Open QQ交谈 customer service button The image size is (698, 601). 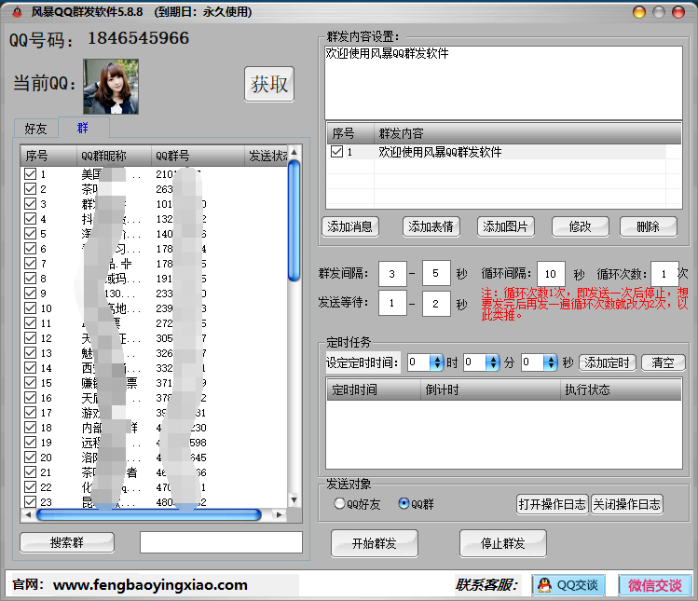tap(568, 585)
